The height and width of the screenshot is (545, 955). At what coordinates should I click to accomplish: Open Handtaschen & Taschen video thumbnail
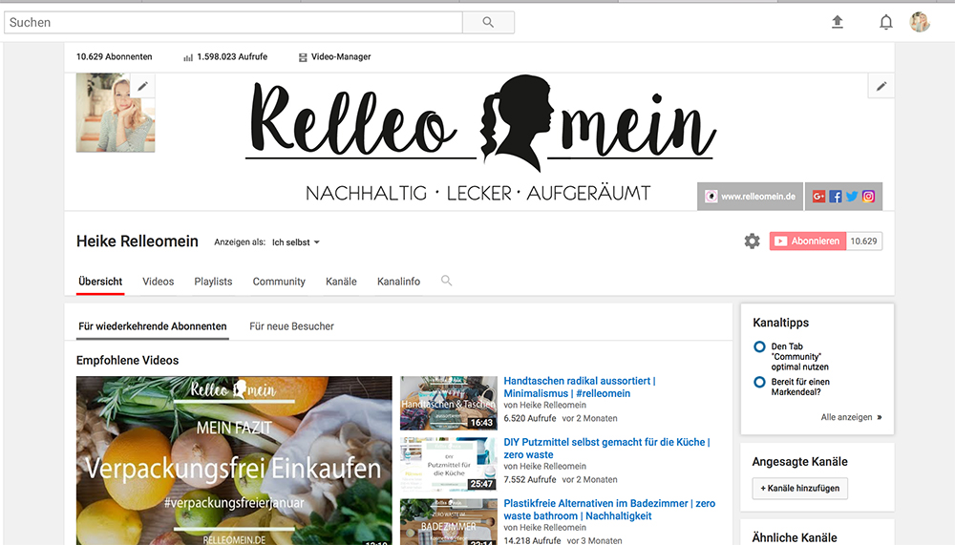(x=449, y=403)
